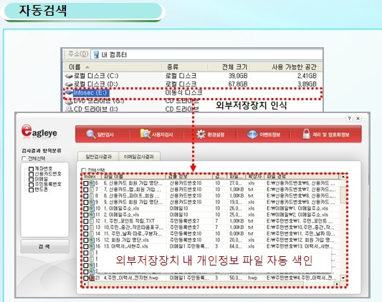The width and height of the screenshot is (382, 302).
Task: Select 로컬 디스크 (C:) drive icon
Action: (x=69, y=76)
